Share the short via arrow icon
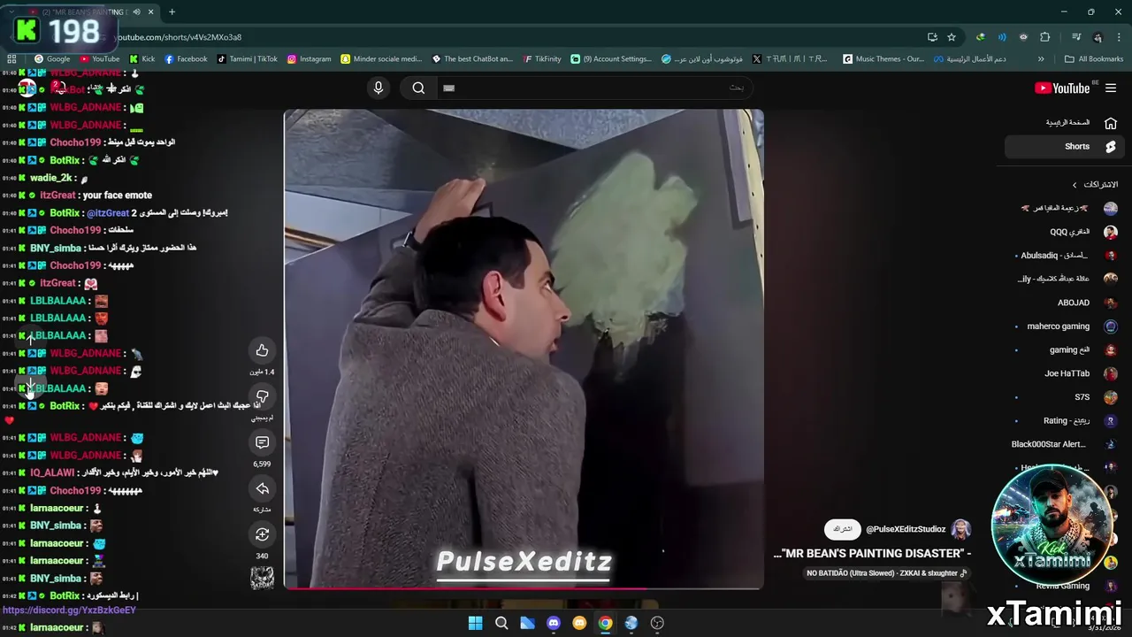Screen dimensions: 1132x637 pos(262,488)
